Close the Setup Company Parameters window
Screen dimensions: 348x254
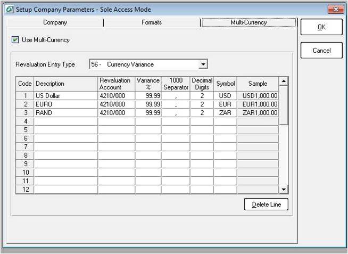(335, 9)
